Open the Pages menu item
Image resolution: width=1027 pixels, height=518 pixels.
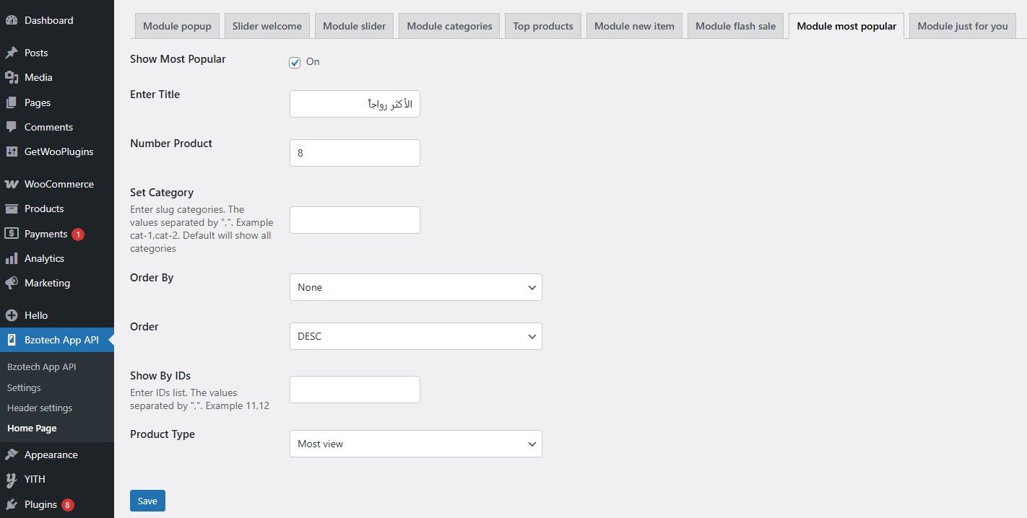tap(57, 102)
